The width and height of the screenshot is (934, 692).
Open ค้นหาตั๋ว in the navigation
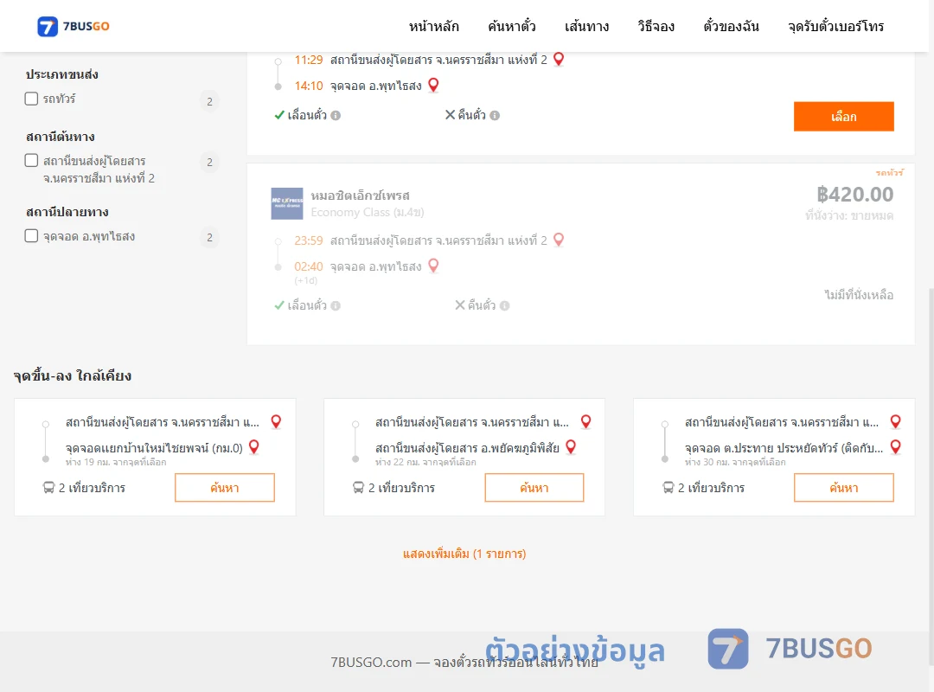tap(512, 26)
